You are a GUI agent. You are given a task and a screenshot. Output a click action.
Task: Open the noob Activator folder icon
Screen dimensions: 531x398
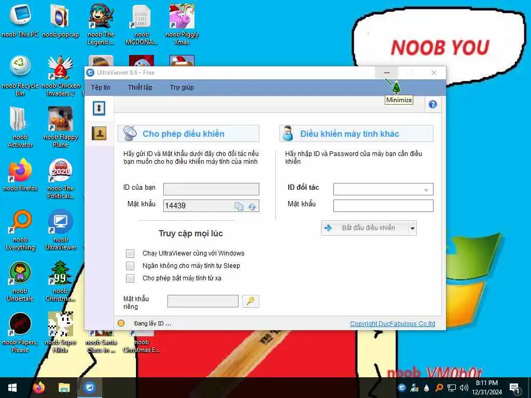pyautogui.click(x=20, y=127)
